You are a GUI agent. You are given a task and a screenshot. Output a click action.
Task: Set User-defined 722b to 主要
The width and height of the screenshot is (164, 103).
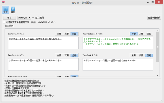tap(134, 34)
